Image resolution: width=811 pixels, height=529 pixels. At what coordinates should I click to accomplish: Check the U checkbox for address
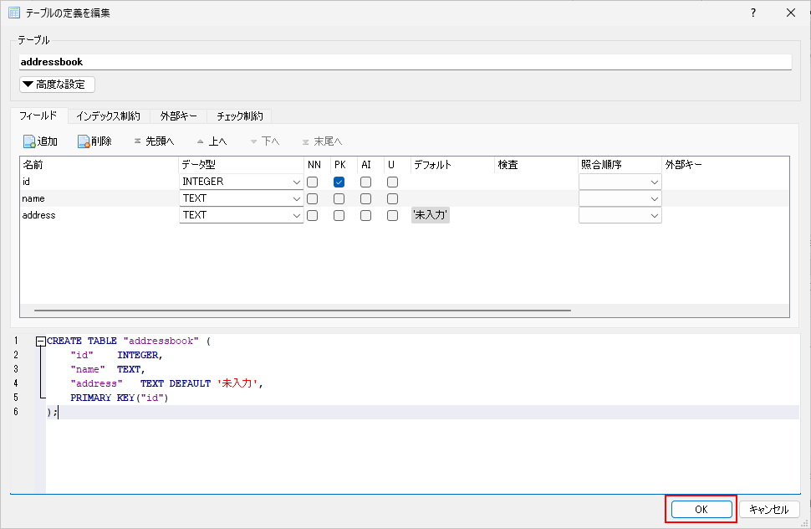pos(392,215)
